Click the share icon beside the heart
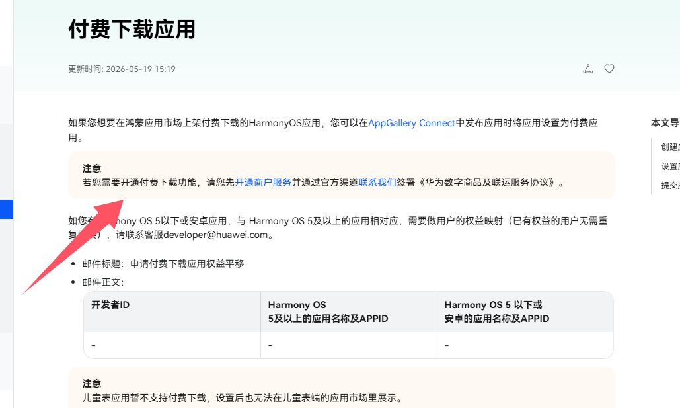Image resolution: width=680 pixels, height=408 pixels. pyautogui.click(x=588, y=69)
